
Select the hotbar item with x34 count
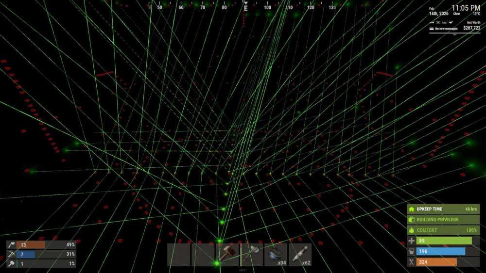[x=276, y=255]
